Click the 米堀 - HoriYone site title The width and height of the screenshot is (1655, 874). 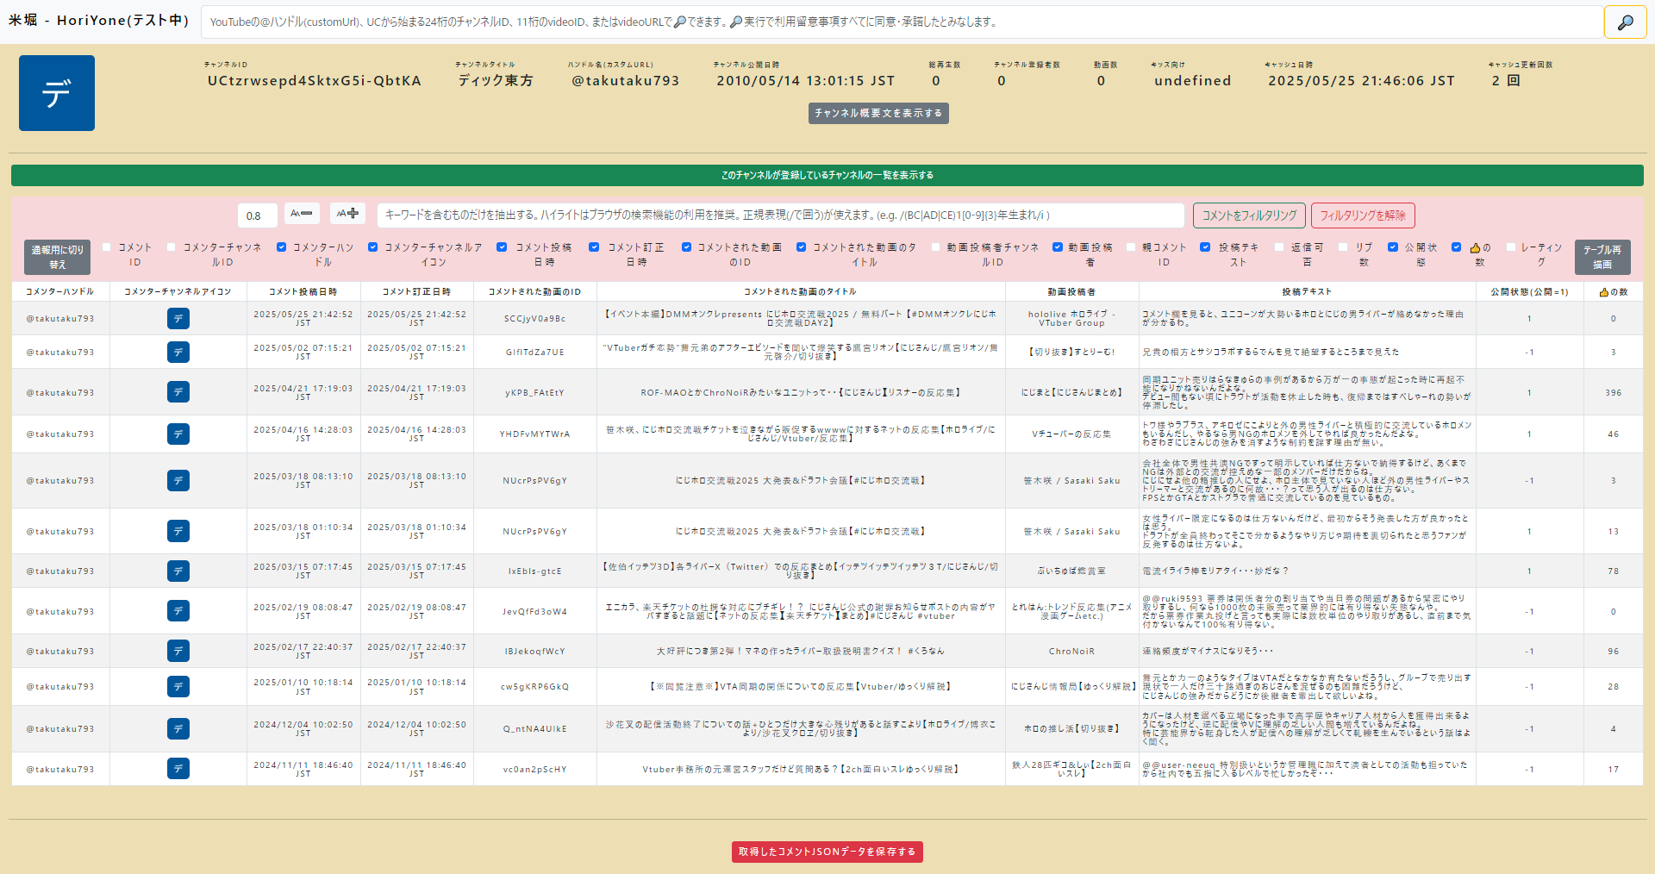click(98, 21)
